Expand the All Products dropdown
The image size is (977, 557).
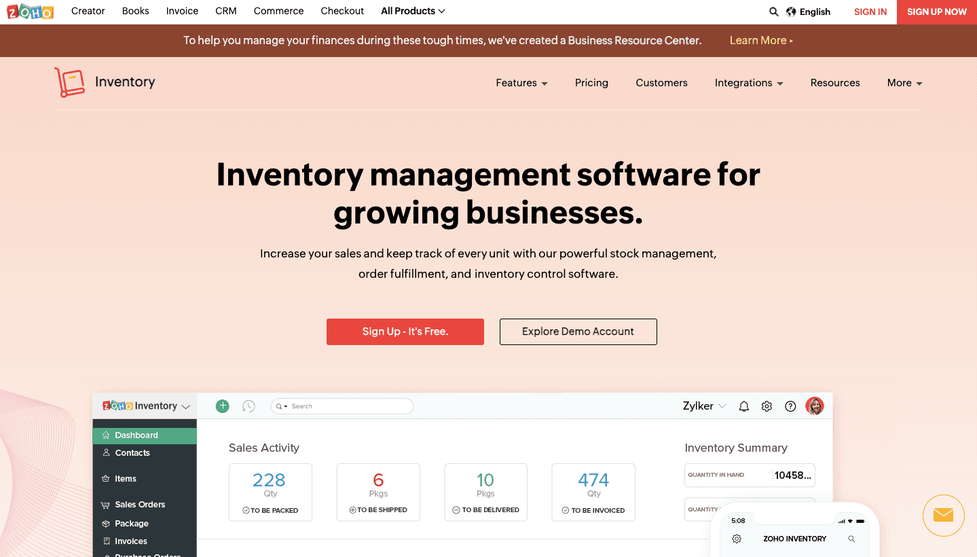click(x=412, y=11)
